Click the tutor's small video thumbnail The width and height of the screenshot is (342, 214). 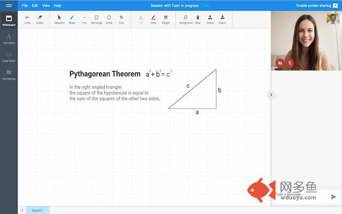click(x=333, y=19)
